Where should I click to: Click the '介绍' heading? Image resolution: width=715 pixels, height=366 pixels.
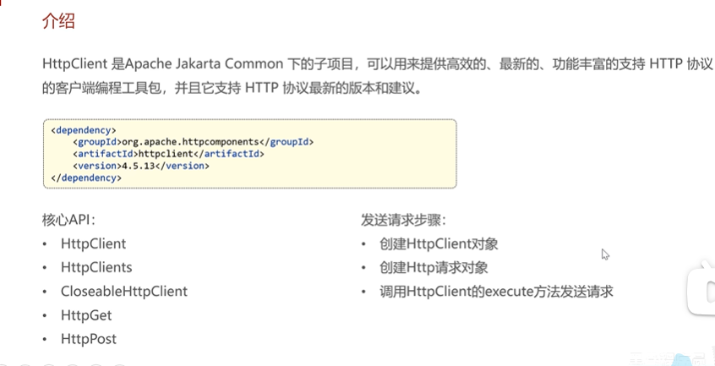[58, 21]
